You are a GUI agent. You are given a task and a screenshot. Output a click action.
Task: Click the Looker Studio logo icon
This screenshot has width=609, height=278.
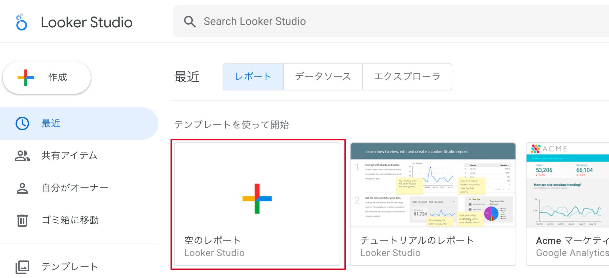coord(22,22)
